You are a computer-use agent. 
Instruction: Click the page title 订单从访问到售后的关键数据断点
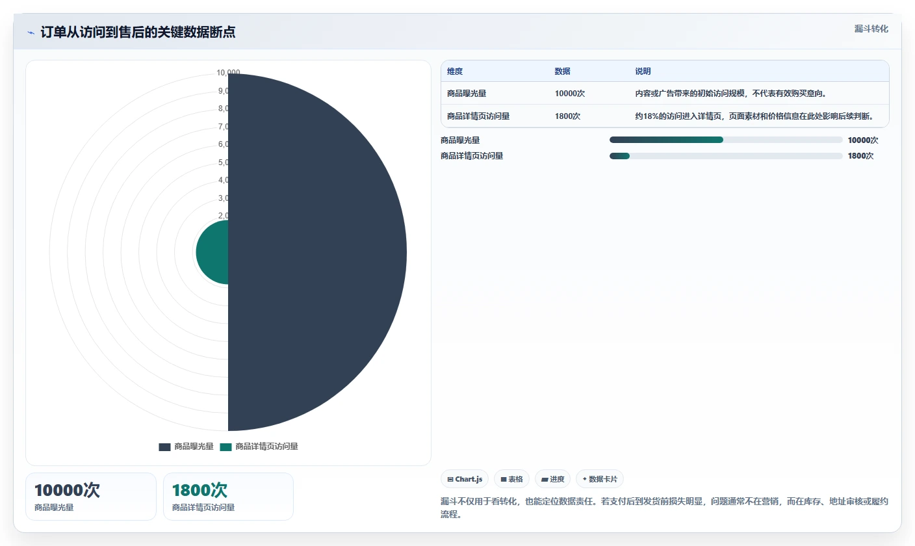pos(138,32)
